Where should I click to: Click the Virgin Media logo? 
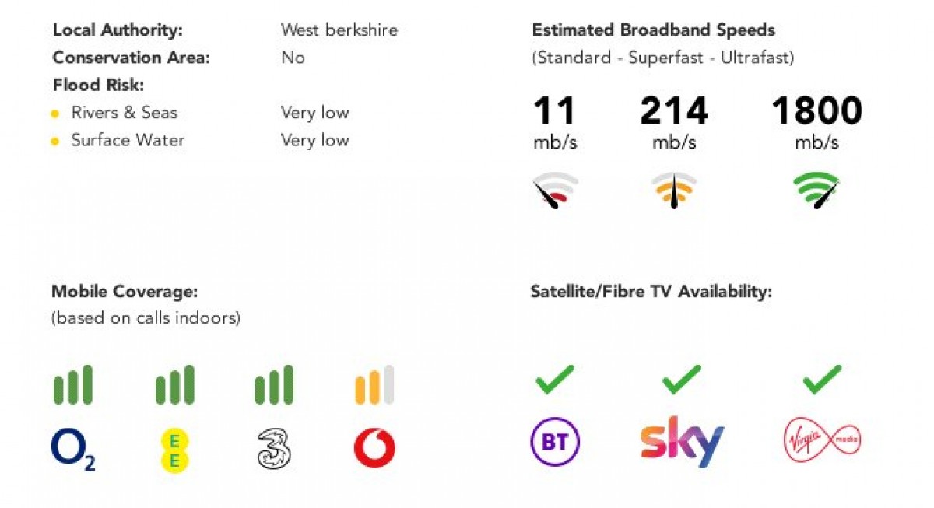click(823, 442)
